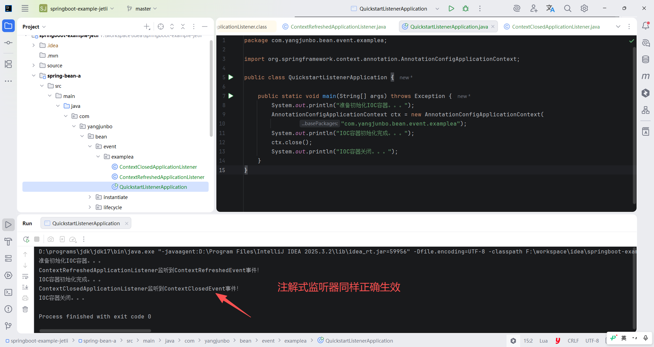The height and width of the screenshot is (347, 654).
Task: Toggle soft-wrap in console
Action: 25,276
